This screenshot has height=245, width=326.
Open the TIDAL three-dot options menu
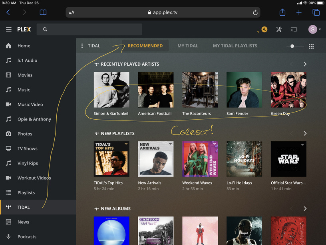[x=82, y=46]
